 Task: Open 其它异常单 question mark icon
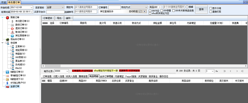(12, 36)
